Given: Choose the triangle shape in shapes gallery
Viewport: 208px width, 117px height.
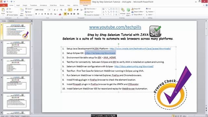Looking at the screenshot, I should [x=103, y=12].
